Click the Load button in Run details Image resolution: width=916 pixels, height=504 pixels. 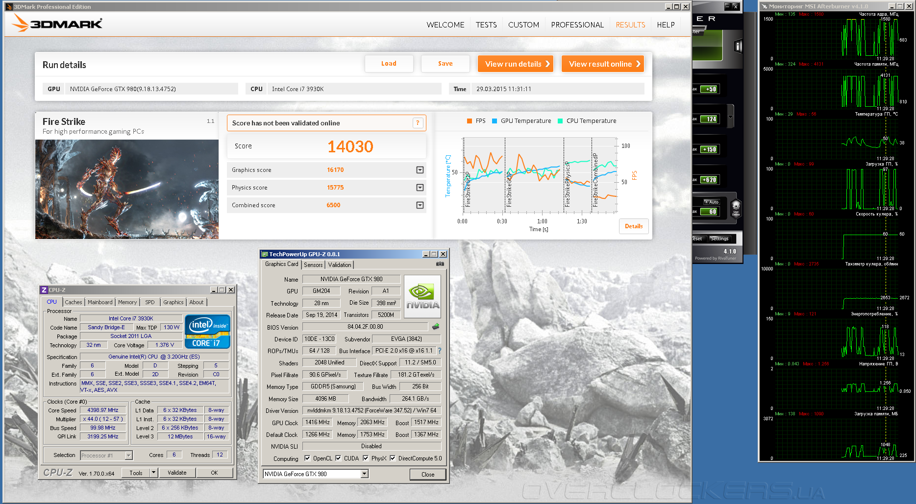tap(389, 64)
